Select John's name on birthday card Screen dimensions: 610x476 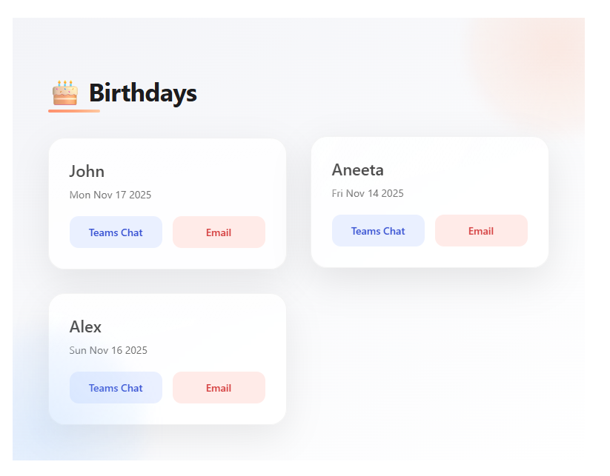[87, 172]
